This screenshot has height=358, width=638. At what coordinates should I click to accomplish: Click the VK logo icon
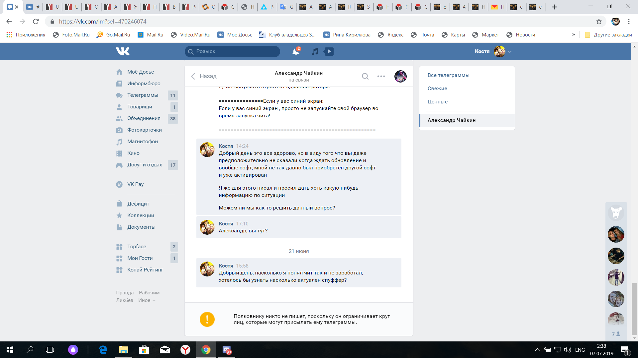[x=123, y=51]
